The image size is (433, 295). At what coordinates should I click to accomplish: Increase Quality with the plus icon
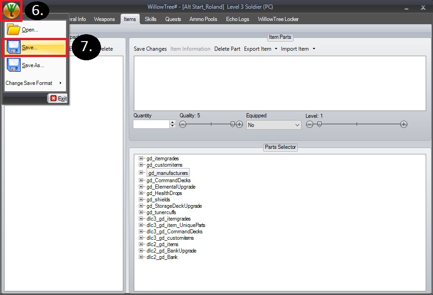(x=239, y=124)
